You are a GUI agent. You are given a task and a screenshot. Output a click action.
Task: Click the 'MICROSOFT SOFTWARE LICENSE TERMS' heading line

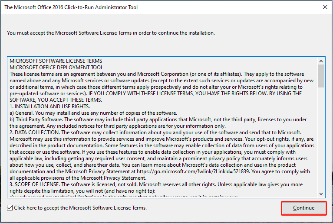point(56,61)
